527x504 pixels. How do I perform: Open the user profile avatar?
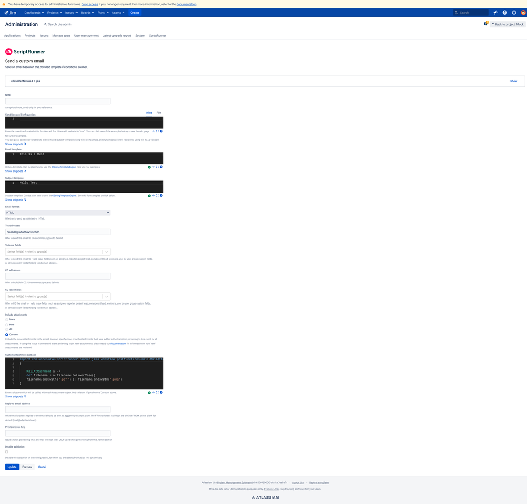click(523, 13)
